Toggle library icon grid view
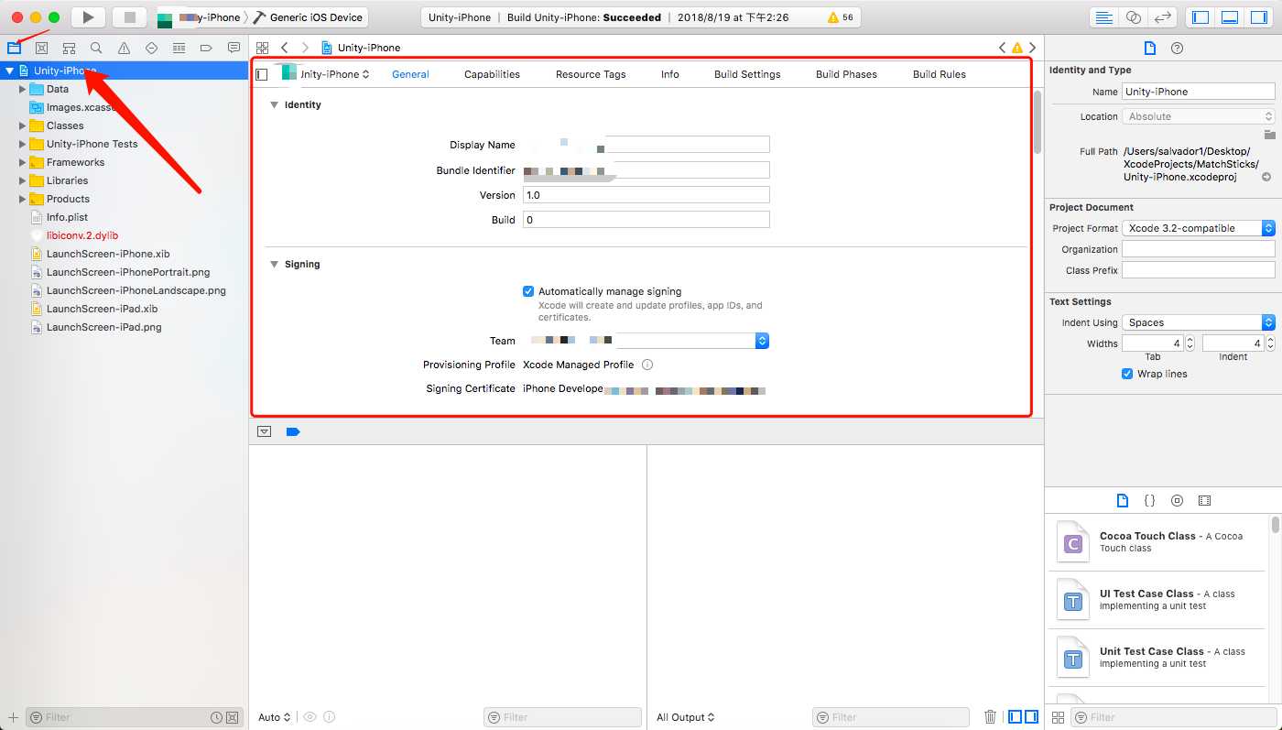This screenshot has height=730, width=1282. point(1058,717)
